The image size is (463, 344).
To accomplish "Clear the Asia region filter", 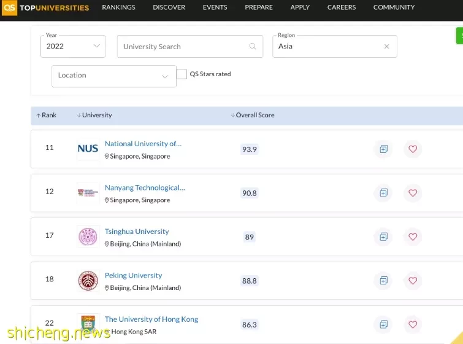I will 386,47.
